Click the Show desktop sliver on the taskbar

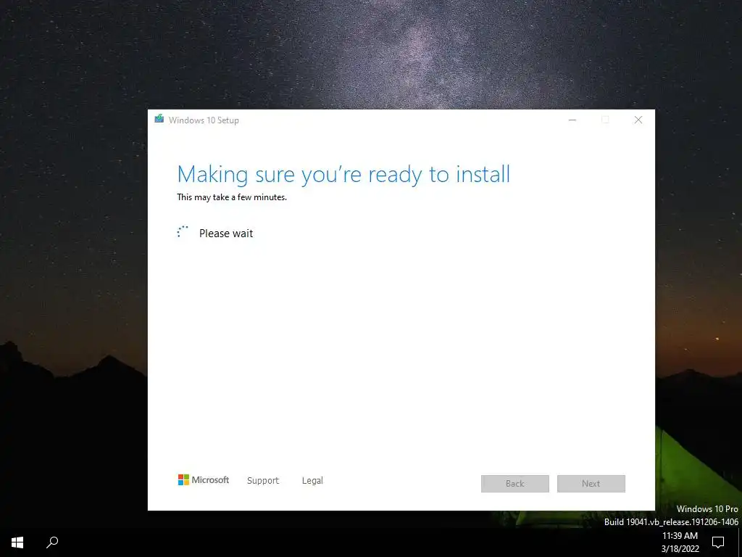pyautogui.click(x=740, y=542)
